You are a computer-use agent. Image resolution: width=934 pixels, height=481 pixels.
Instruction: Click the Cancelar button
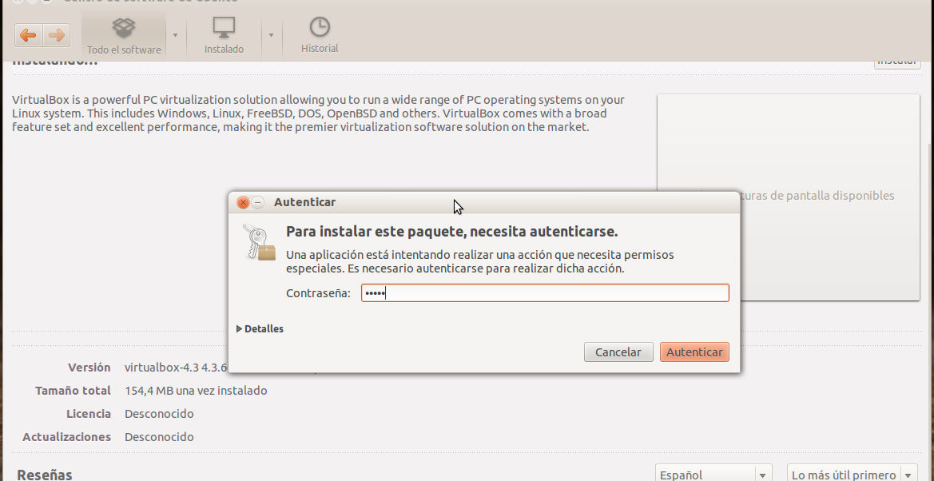(x=618, y=352)
